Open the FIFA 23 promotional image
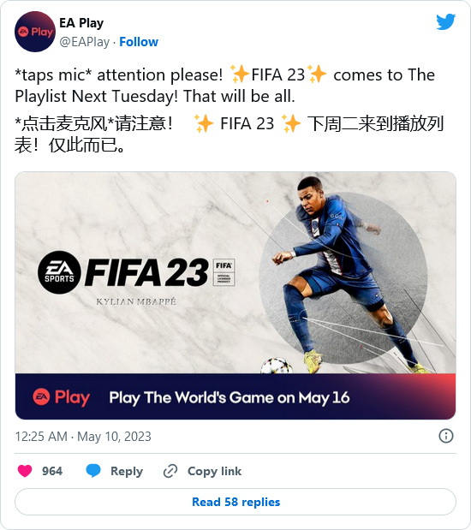Screen dimensions: 471x530 (235, 295)
